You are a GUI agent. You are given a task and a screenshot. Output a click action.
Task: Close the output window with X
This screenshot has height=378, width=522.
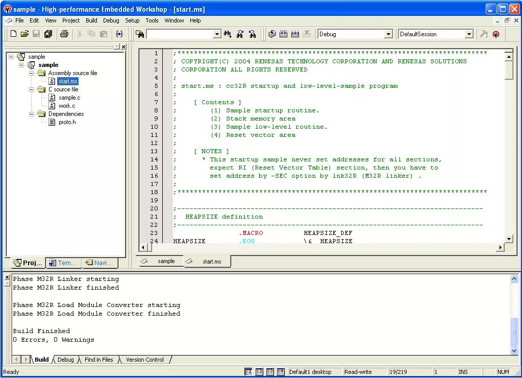pyautogui.click(x=7, y=277)
